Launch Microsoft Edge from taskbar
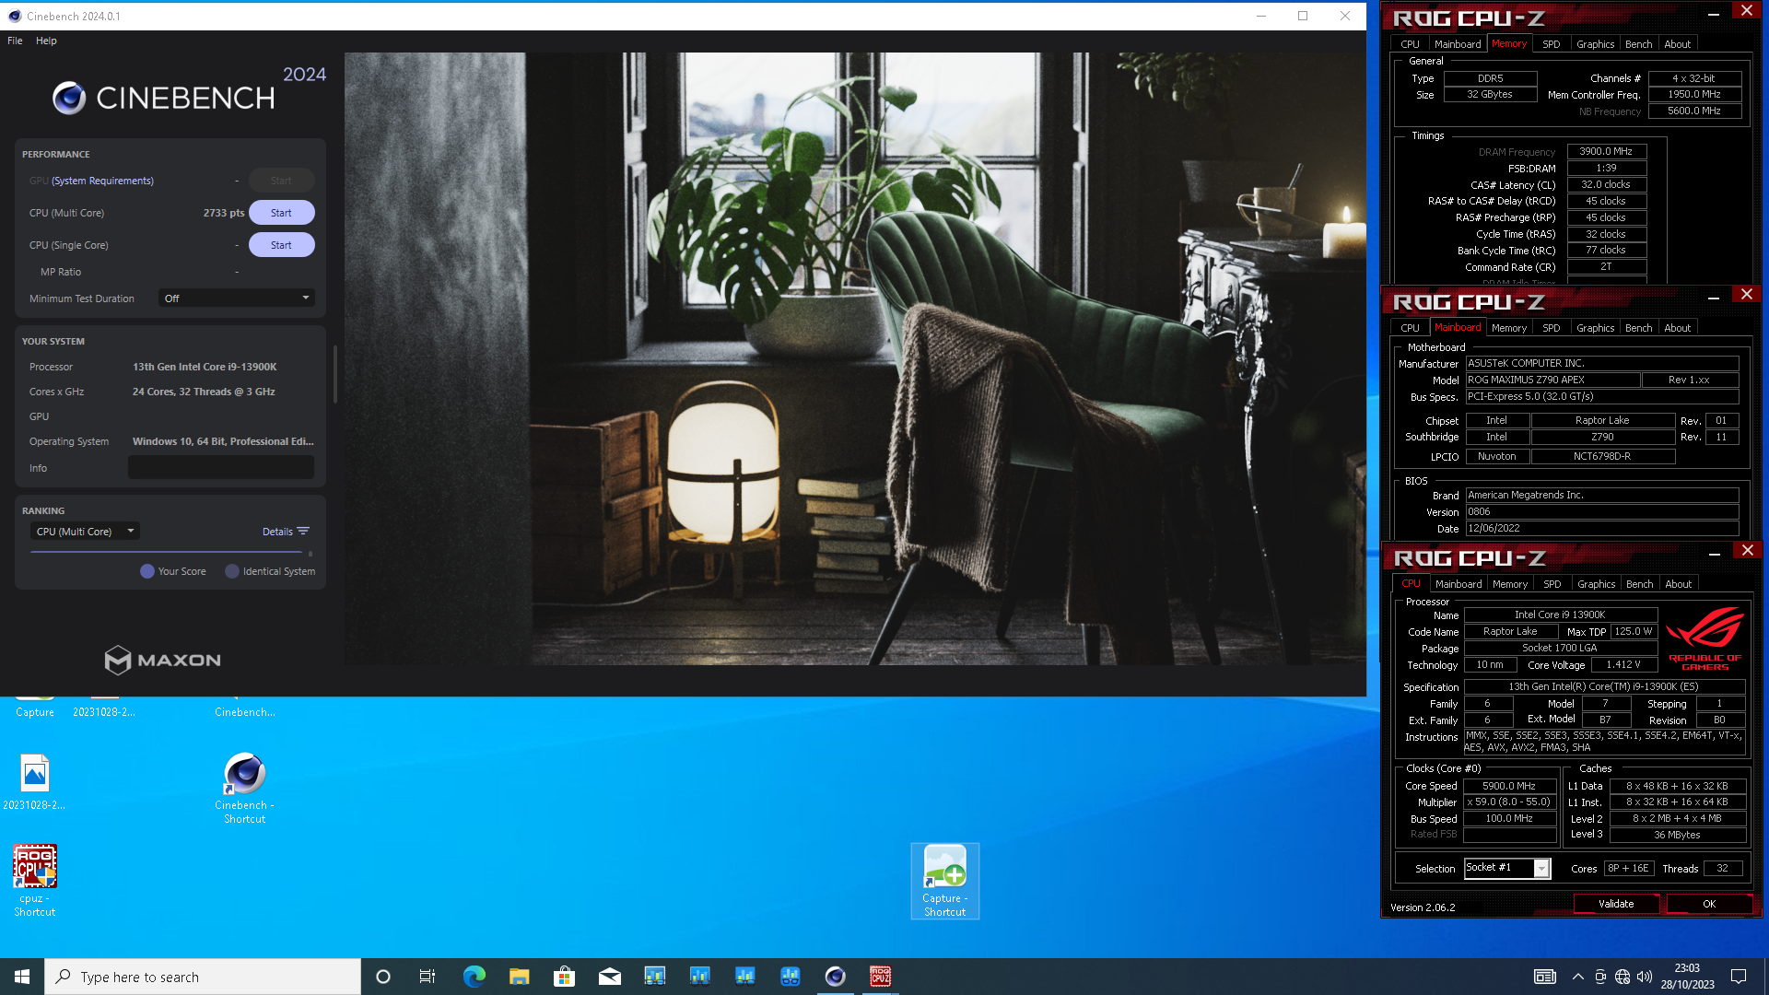Screen dimensions: 1769x995 pos(474,977)
